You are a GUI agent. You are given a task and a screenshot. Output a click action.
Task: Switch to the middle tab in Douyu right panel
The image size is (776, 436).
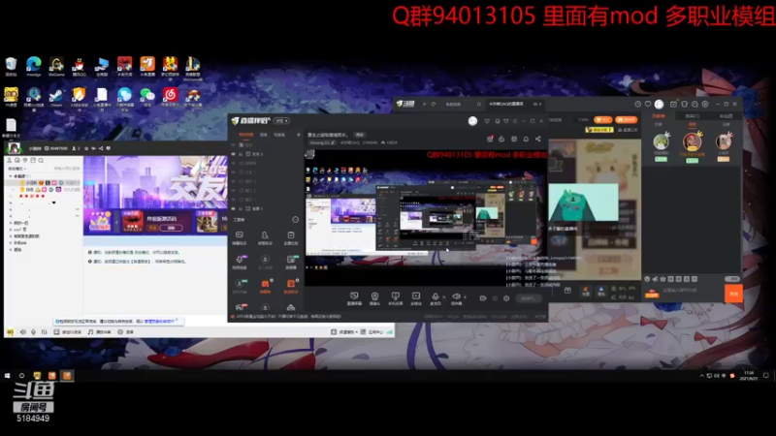pyautogui.click(x=692, y=115)
